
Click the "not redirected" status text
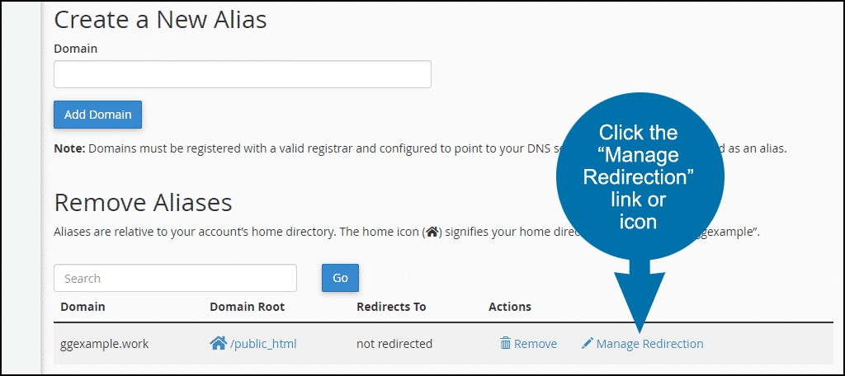pos(394,344)
